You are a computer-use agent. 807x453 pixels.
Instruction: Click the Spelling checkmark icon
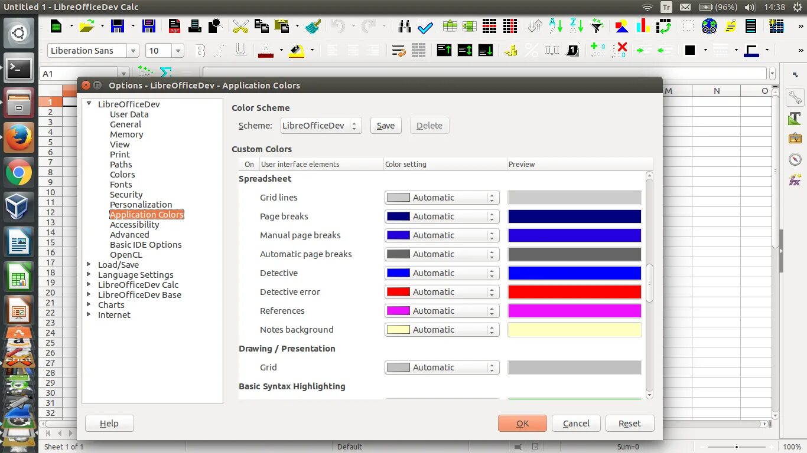[425, 26]
